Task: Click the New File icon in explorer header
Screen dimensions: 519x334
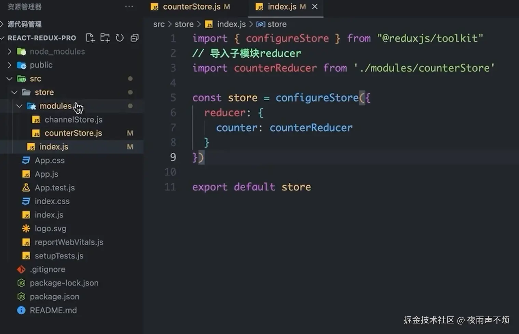Action: pyautogui.click(x=90, y=38)
